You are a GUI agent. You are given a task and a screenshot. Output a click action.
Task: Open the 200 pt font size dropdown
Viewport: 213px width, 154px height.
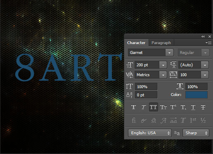(x=163, y=65)
